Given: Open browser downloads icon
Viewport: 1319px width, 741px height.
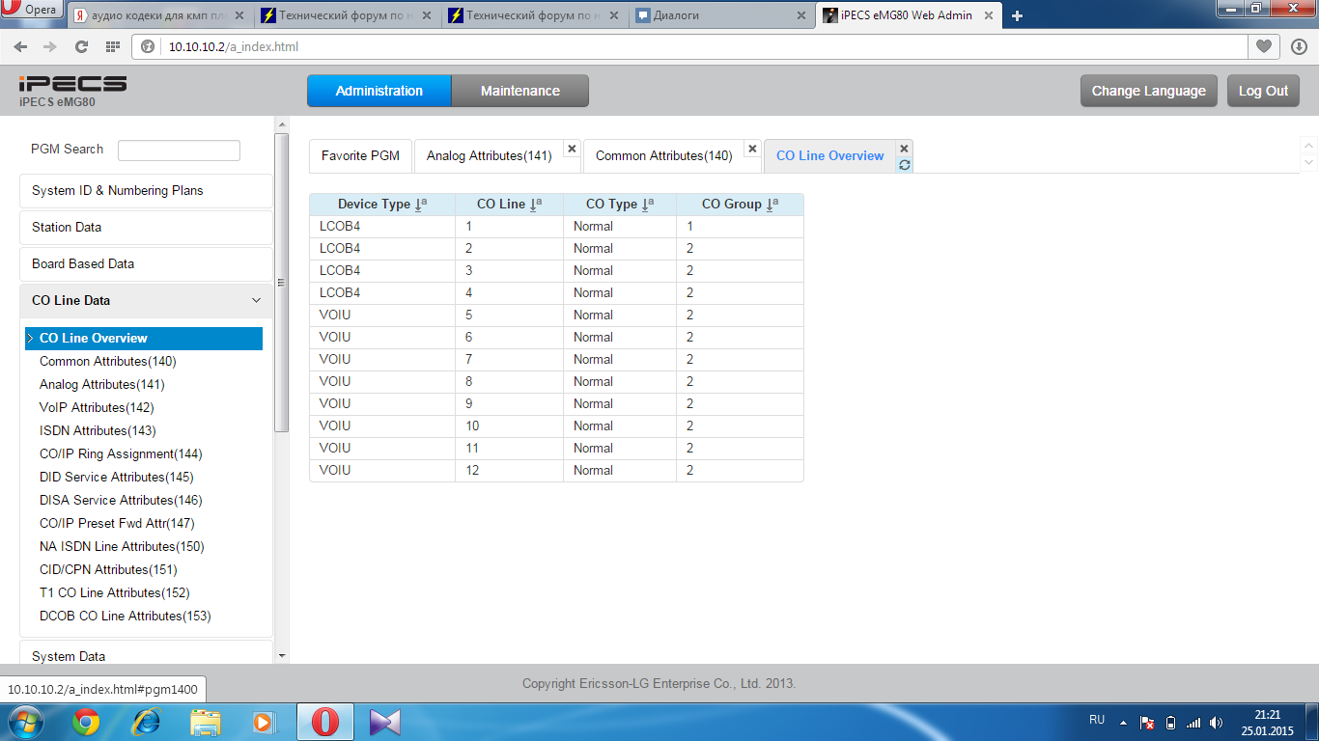Looking at the screenshot, I should click(x=1299, y=46).
